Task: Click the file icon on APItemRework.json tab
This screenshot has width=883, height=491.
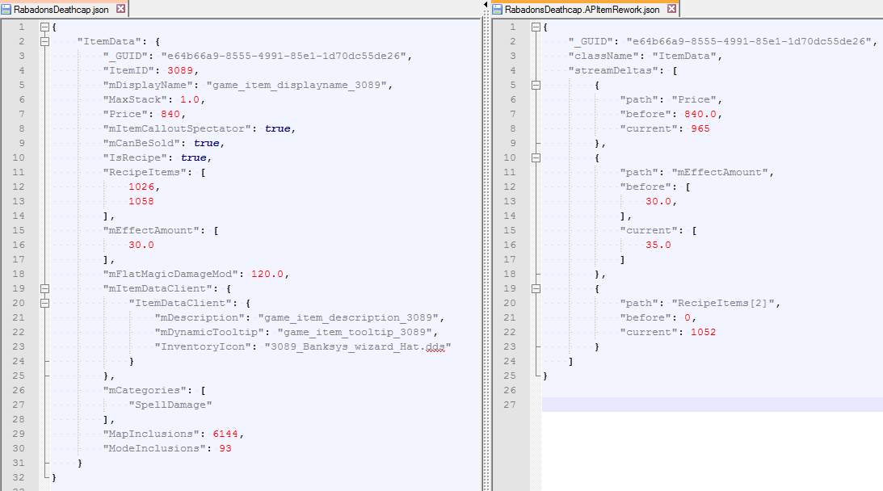Action: pos(498,9)
